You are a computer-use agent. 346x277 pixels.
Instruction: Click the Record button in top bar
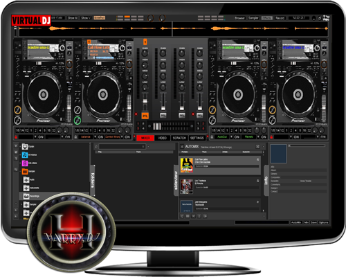click(280, 18)
